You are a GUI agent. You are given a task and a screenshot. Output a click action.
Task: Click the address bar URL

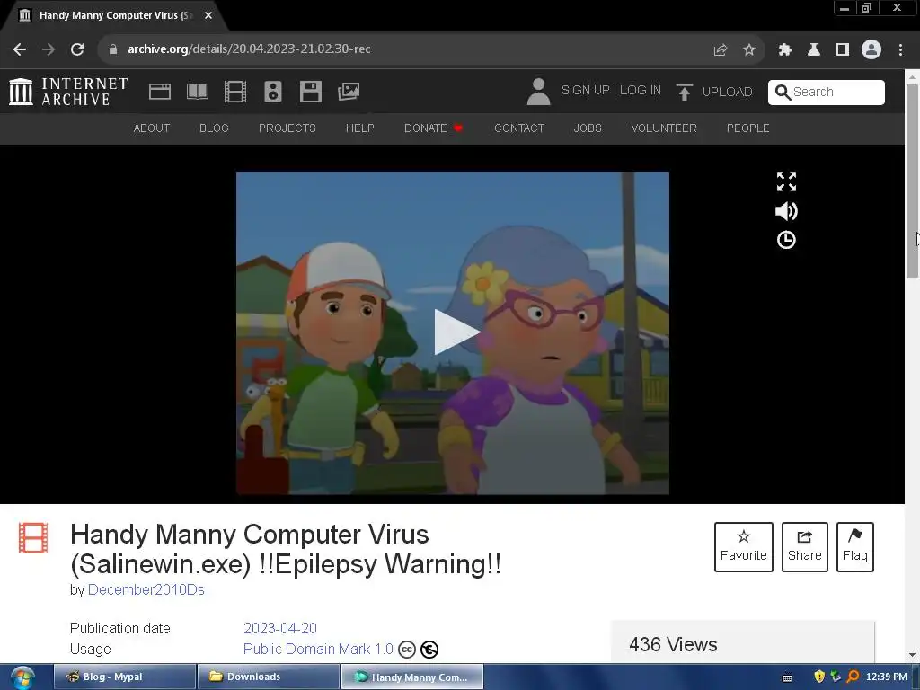(x=250, y=49)
